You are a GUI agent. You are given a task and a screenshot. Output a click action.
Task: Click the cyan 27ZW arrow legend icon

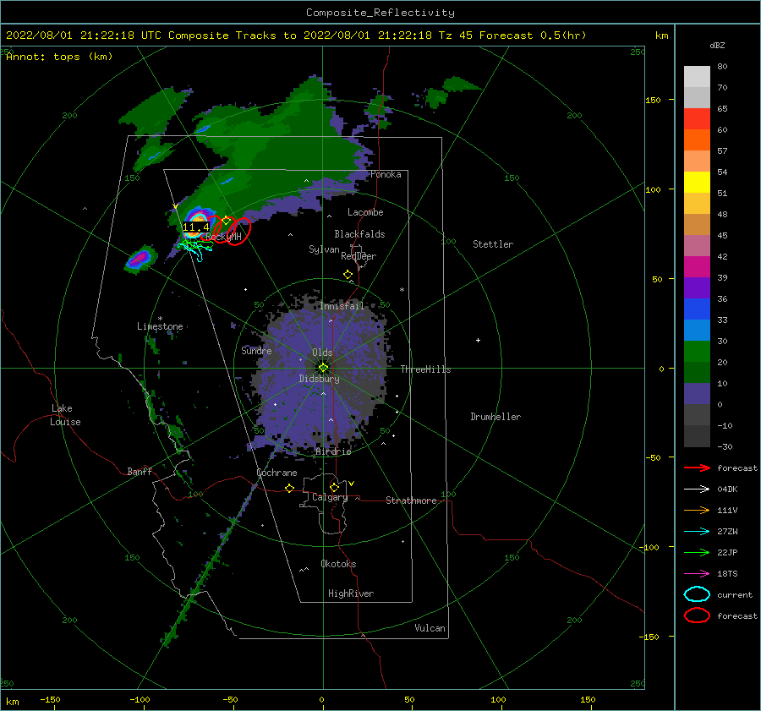[697, 532]
